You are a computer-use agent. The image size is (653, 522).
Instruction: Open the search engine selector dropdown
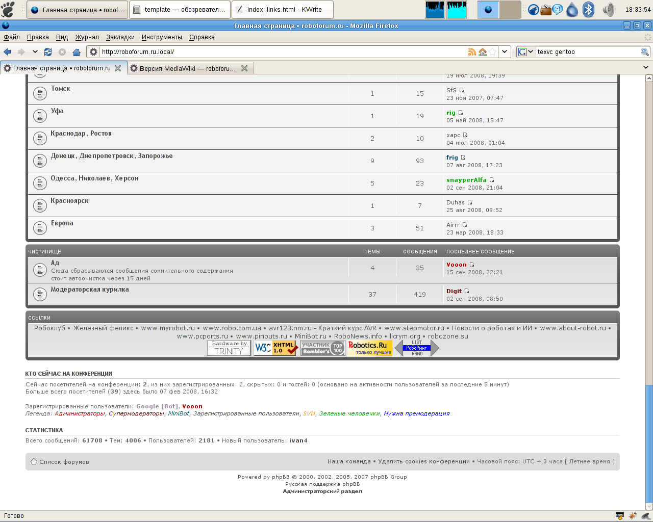coord(526,52)
